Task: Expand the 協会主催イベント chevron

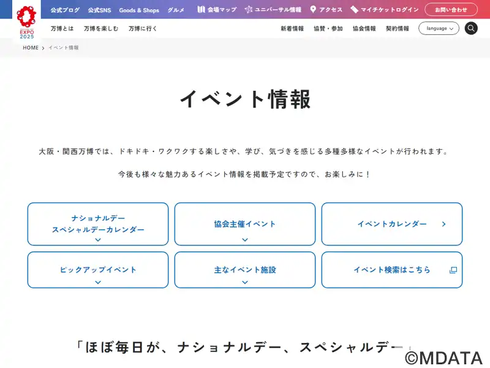Action: (x=245, y=240)
